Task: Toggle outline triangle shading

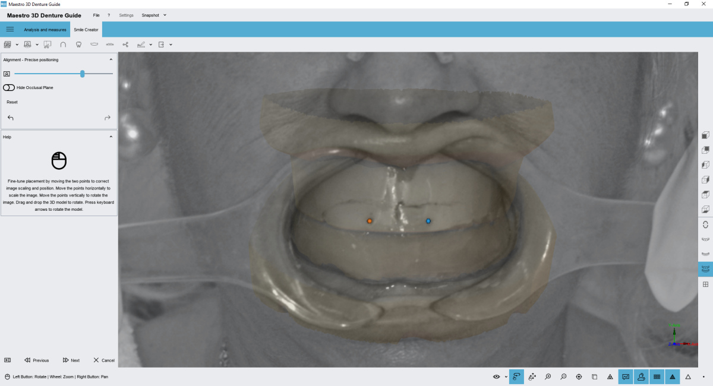Action: 688,376
